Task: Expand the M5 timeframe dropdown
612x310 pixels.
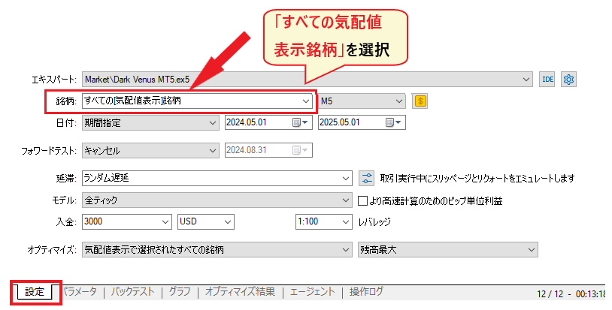Action: (398, 101)
